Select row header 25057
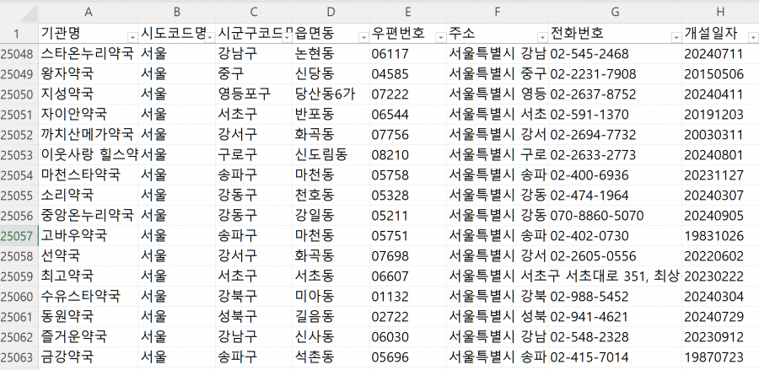Viewport: 759px width, 370px height. (x=19, y=235)
